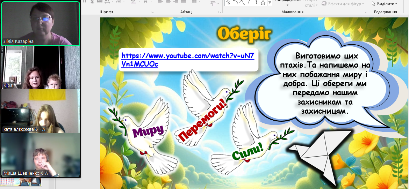Select the right brace shape

[x=256, y=2]
